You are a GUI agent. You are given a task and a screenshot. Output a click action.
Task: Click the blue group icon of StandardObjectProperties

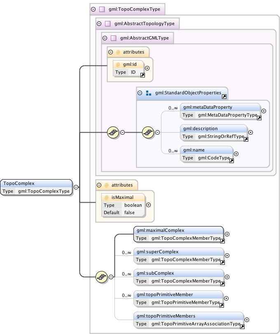coord(149,93)
